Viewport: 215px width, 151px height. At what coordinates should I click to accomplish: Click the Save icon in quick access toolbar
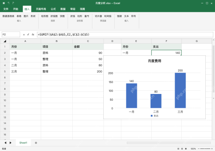coord(4,3)
